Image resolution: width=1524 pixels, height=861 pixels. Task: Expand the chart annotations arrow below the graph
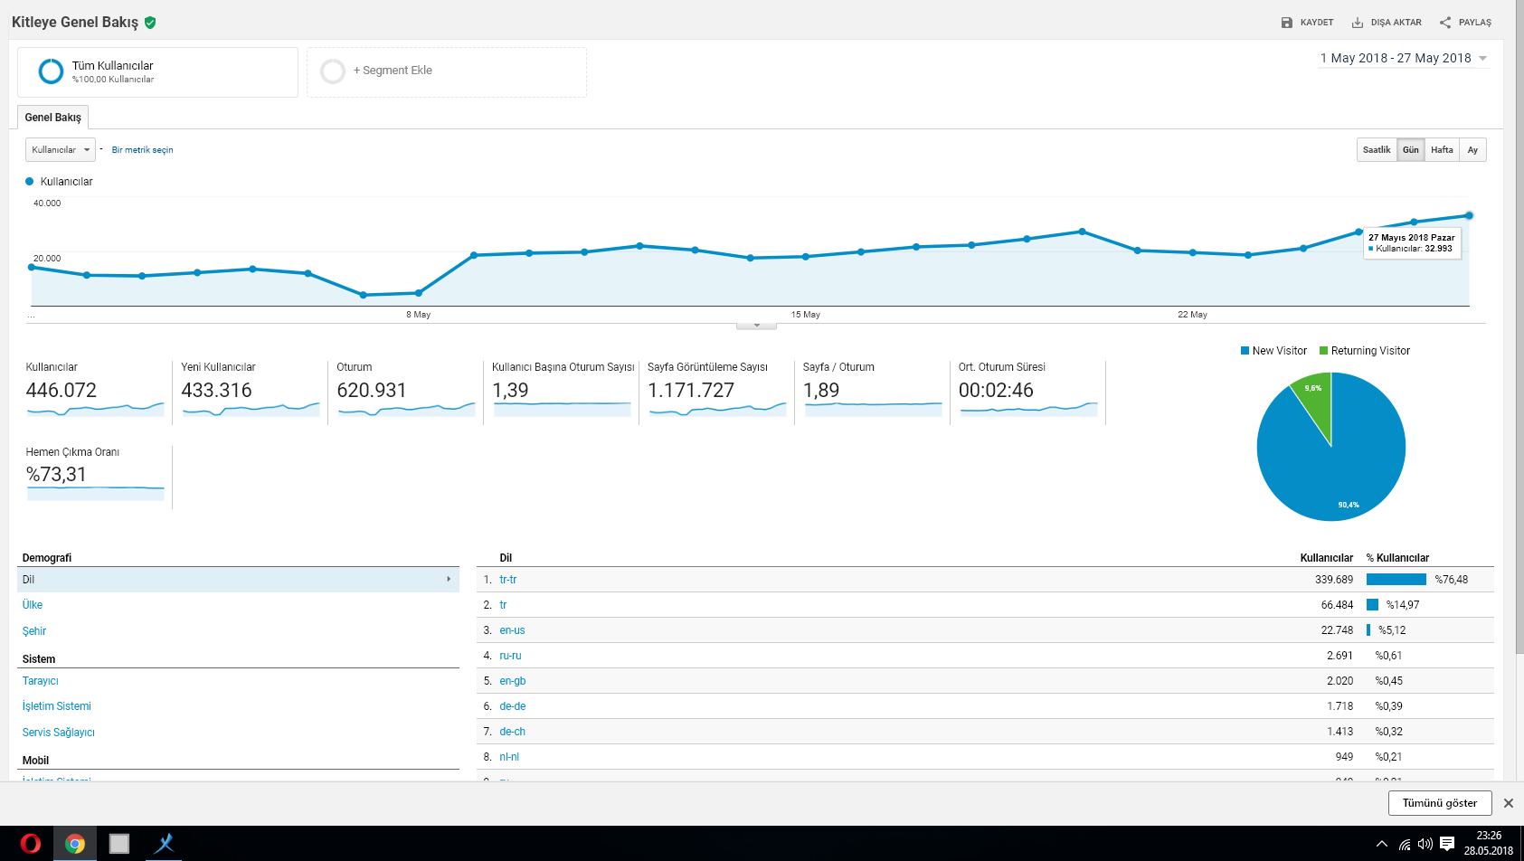point(756,326)
